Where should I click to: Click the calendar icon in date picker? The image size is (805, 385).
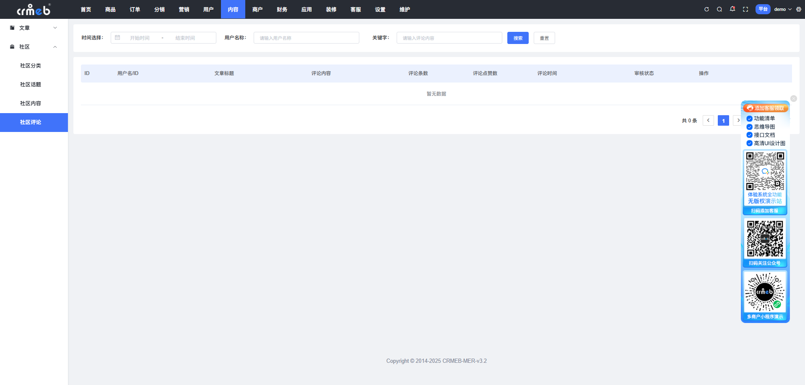[x=117, y=38]
